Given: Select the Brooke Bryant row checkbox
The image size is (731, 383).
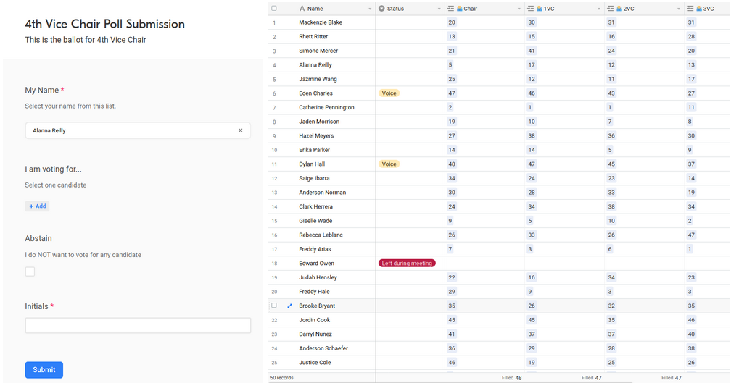Looking at the screenshot, I should 274,306.
